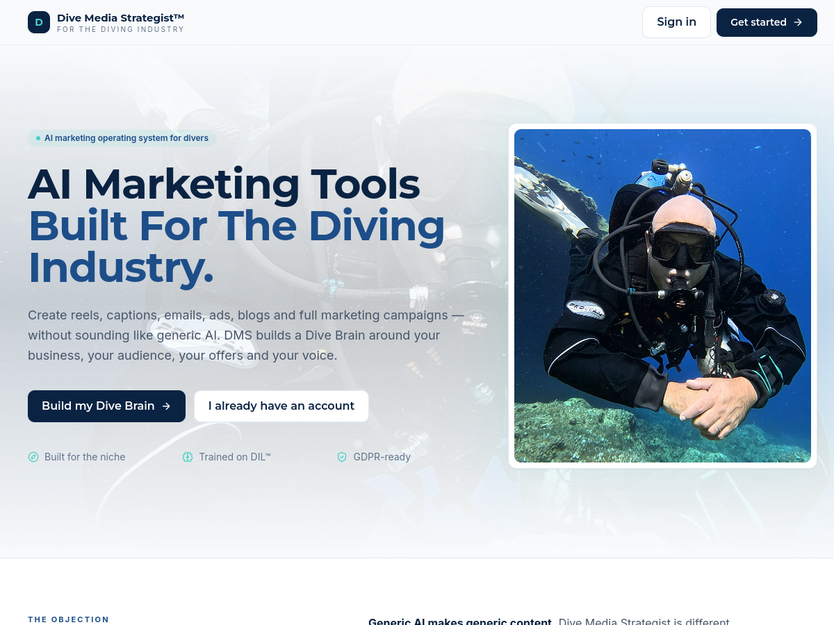Viewport: 834px width, 625px height.
Task: Click the Sign in button
Action: click(676, 22)
